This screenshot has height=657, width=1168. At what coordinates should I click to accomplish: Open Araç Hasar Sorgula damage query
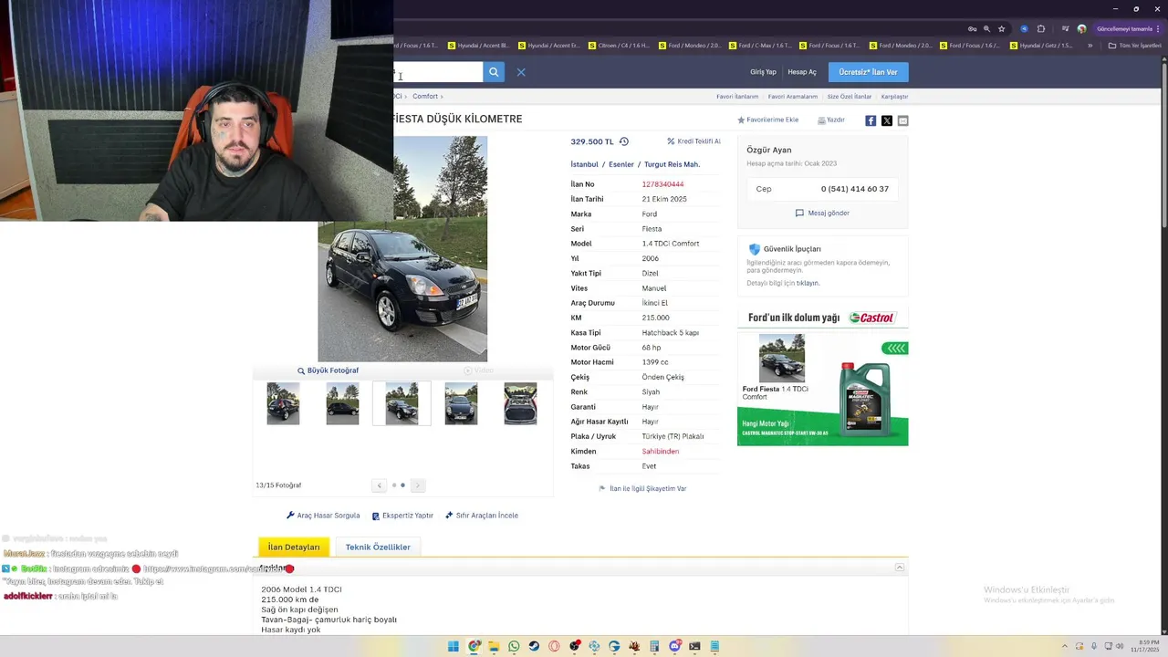[x=323, y=516]
